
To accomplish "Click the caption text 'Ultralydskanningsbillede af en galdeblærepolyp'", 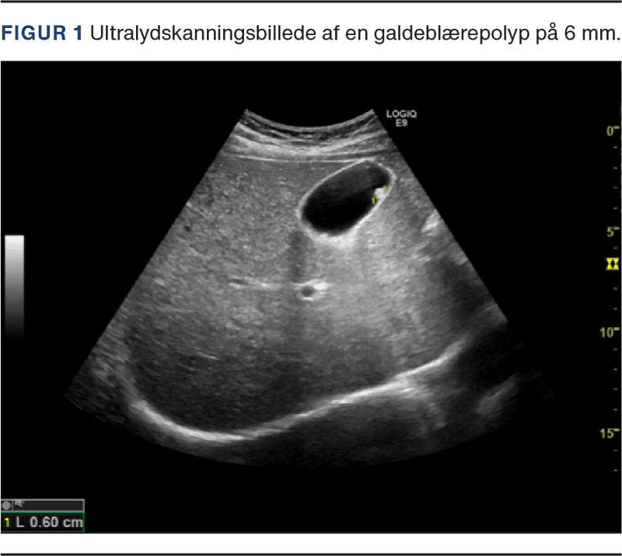I will click(311, 35).
